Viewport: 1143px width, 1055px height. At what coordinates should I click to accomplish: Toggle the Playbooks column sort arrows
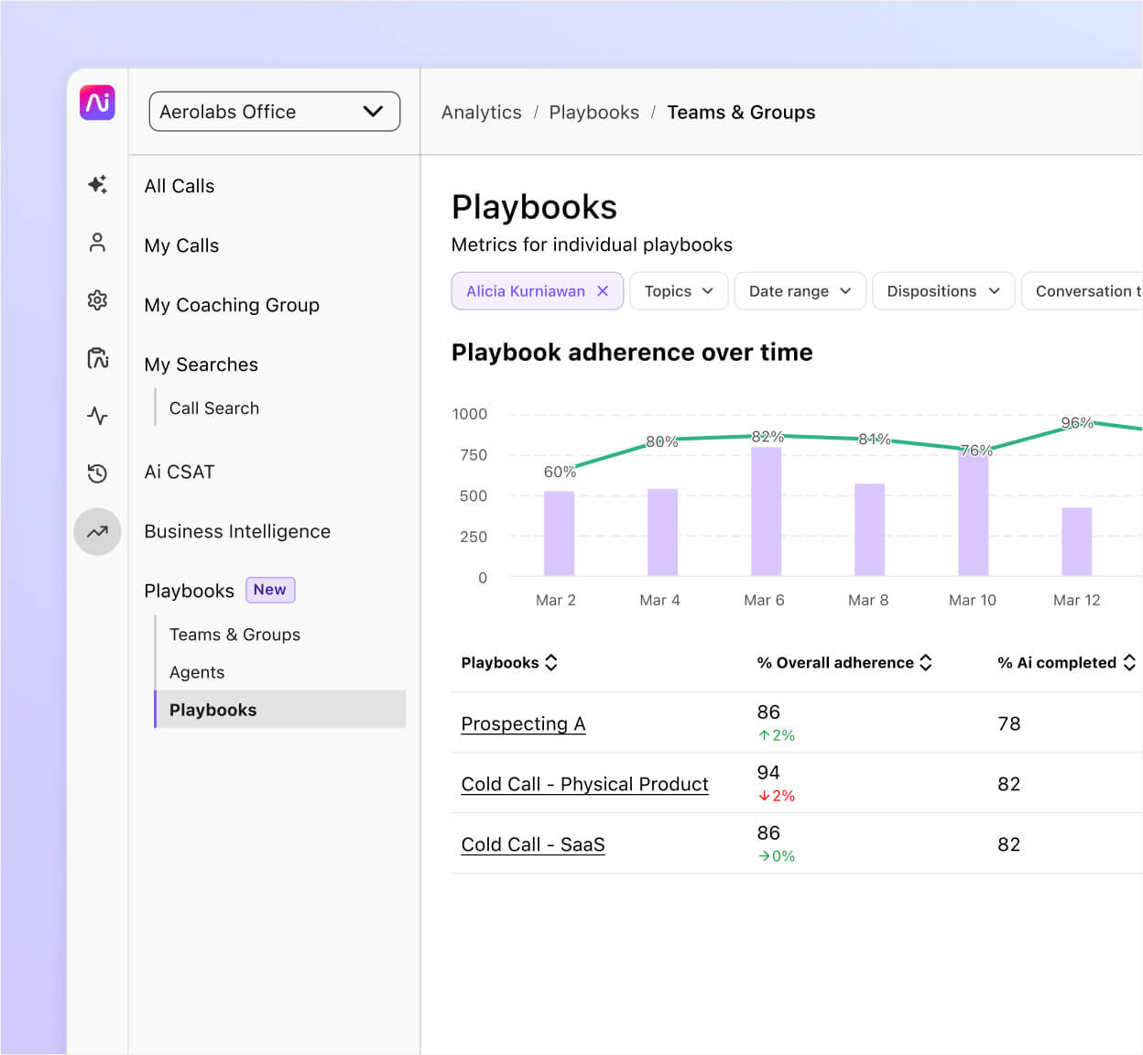point(550,662)
